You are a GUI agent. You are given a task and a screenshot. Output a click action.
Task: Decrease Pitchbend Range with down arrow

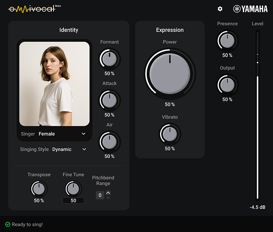coord(108,198)
